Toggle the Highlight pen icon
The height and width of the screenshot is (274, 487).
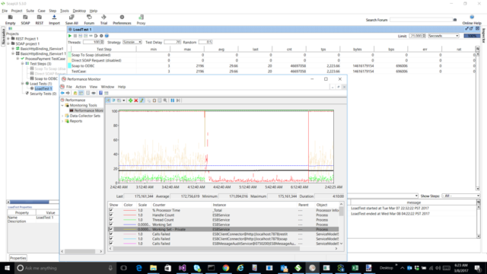tap(142, 100)
